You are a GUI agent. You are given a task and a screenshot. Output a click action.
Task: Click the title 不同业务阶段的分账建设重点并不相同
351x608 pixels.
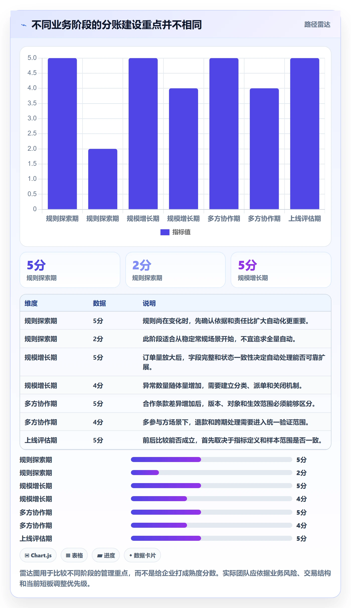pos(117,25)
